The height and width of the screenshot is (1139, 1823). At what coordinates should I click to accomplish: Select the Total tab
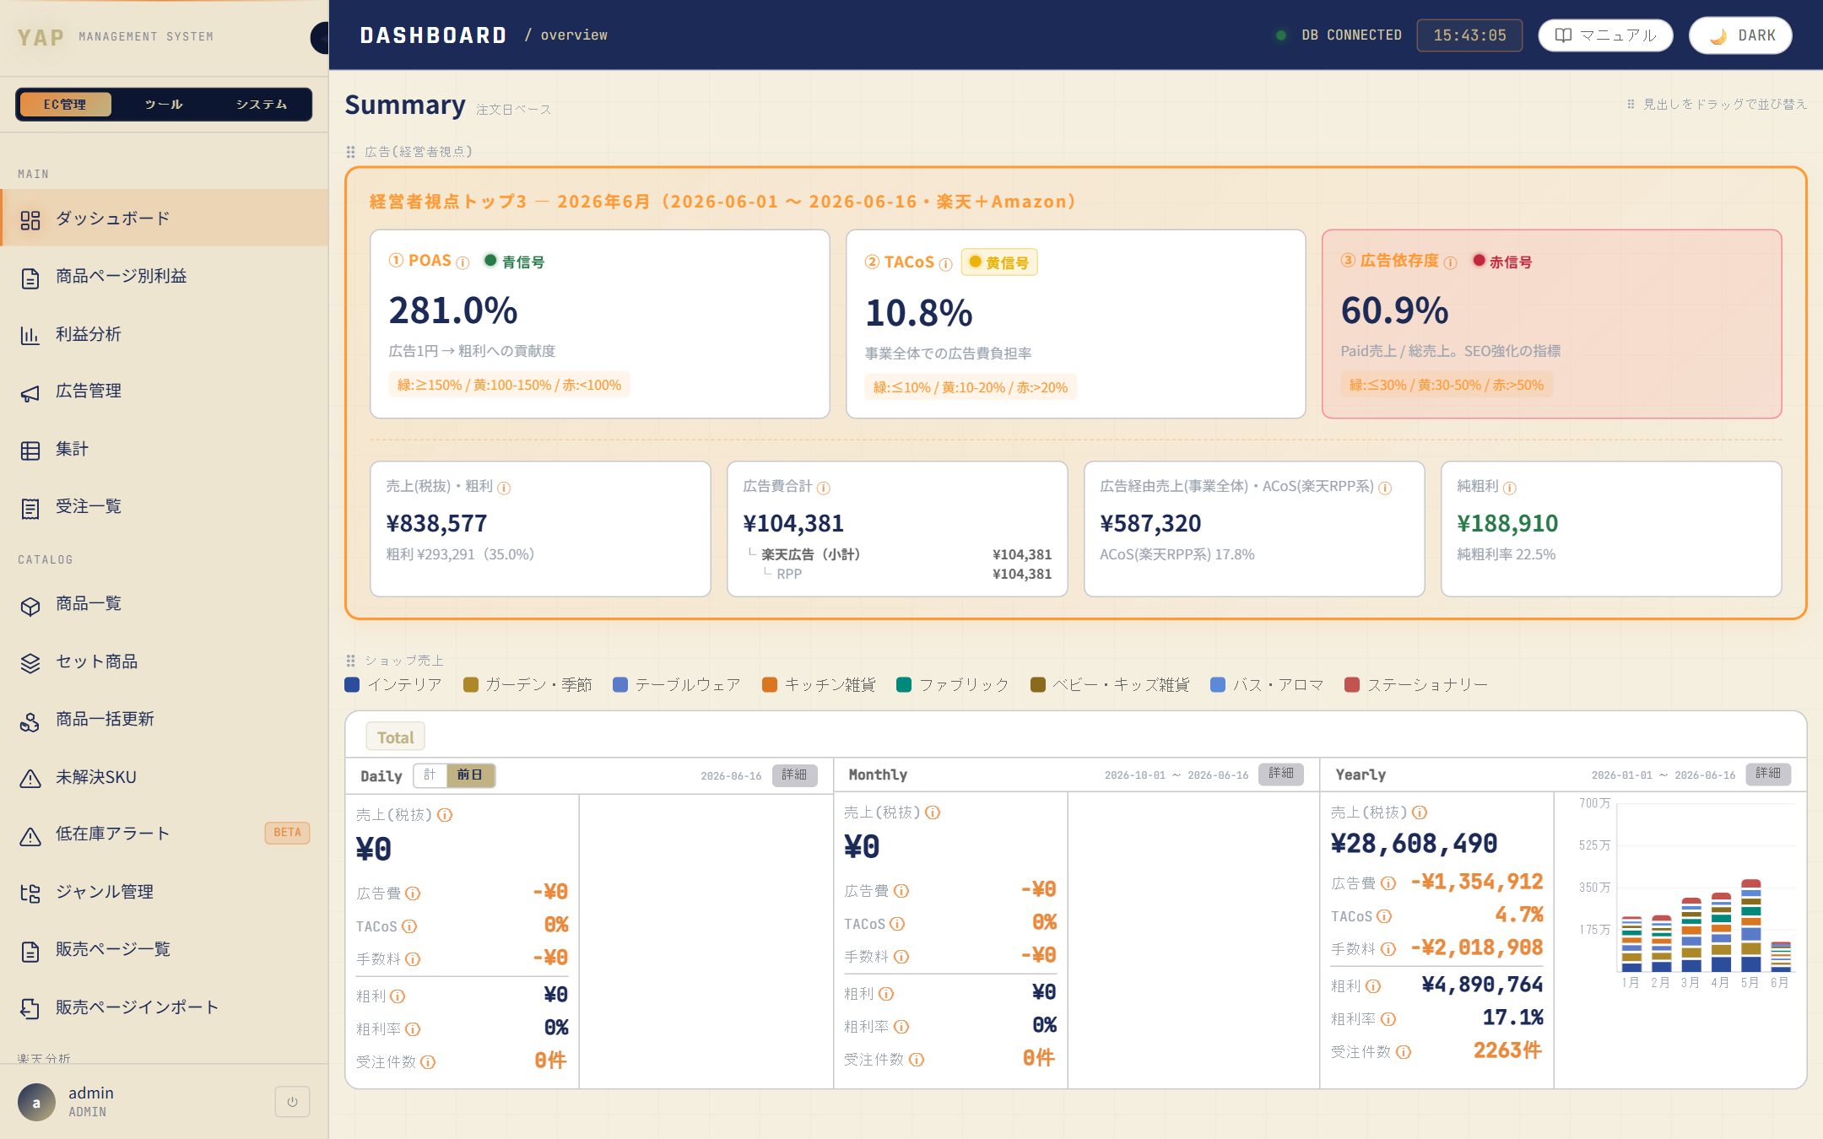tap(395, 737)
